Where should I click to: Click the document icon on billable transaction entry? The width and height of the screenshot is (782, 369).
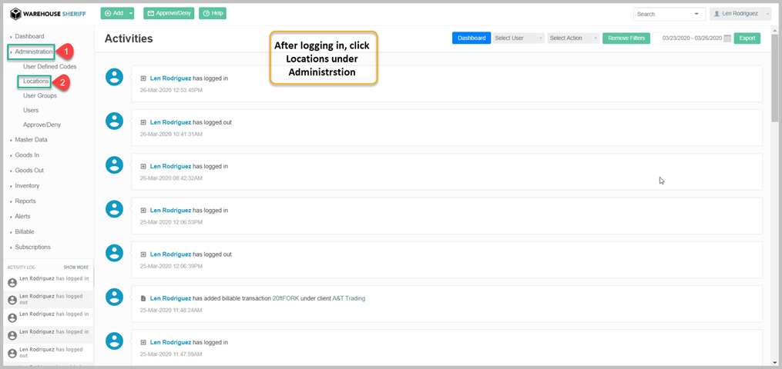click(x=143, y=298)
